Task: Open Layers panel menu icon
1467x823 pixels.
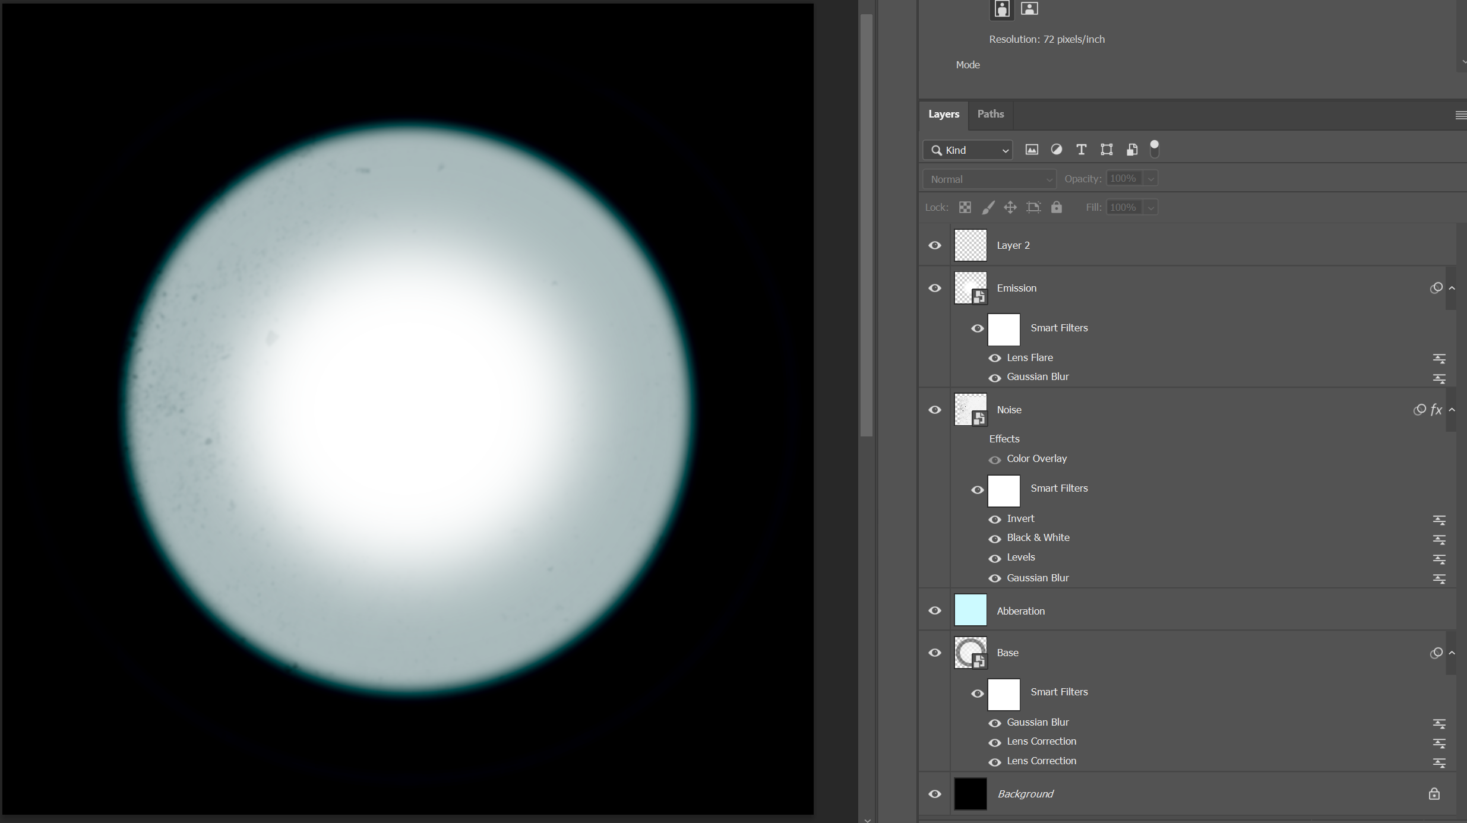Action: [1460, 115]
